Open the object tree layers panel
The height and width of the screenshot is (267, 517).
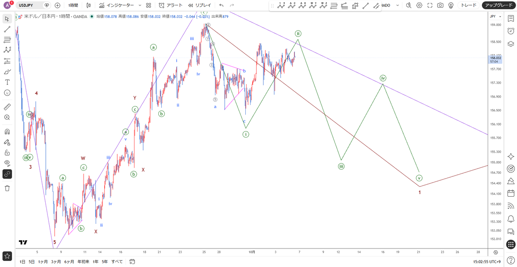pyautogui.click(x=511, y=44)
